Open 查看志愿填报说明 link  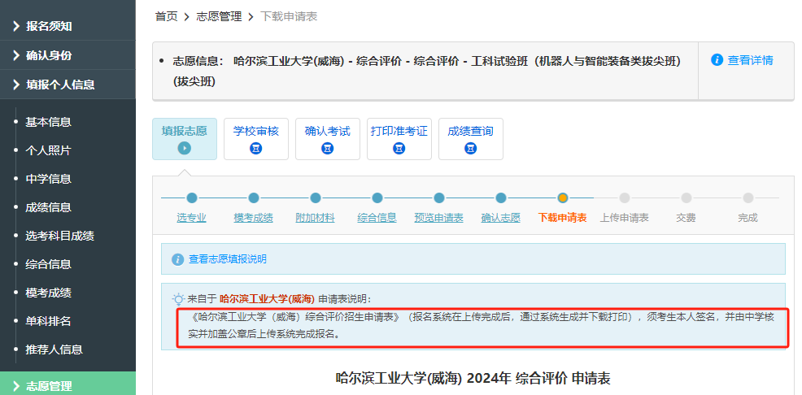(228, 259)
